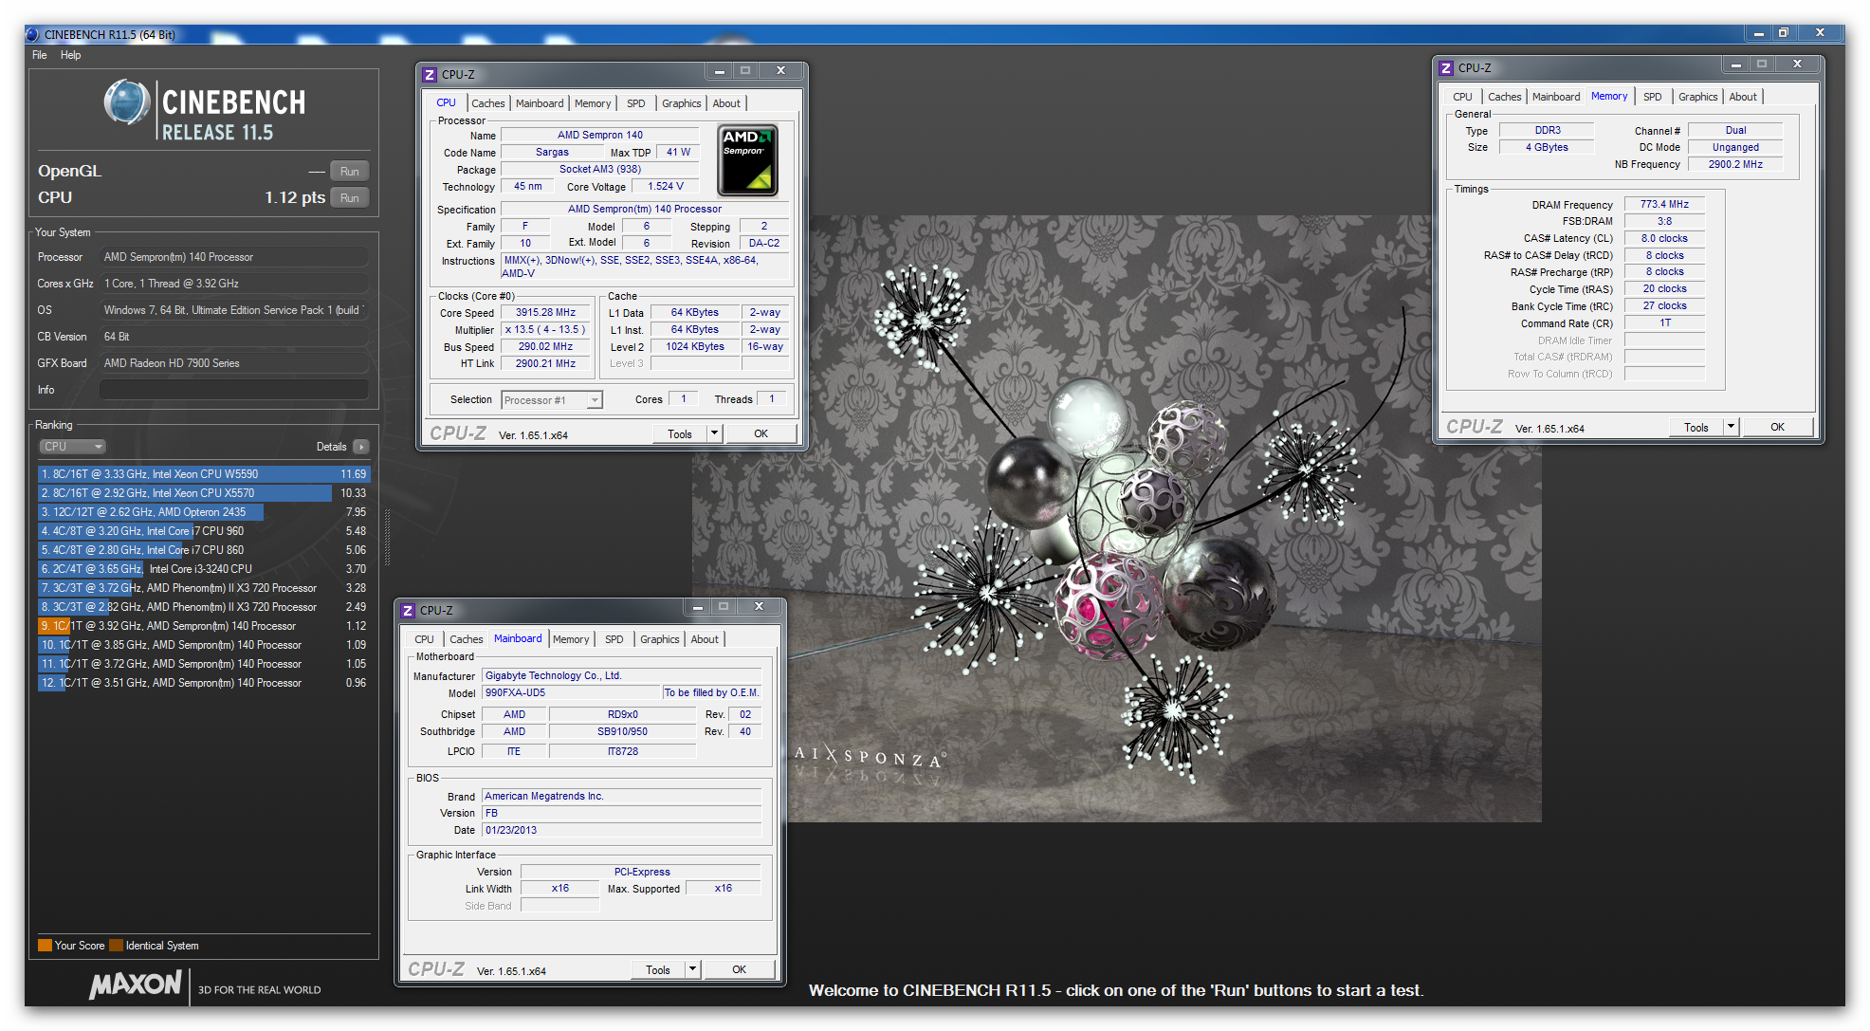1870x1031 pixels.
Task: Click Core Speed value 3915.28 MHz
Action: point(545,313)
